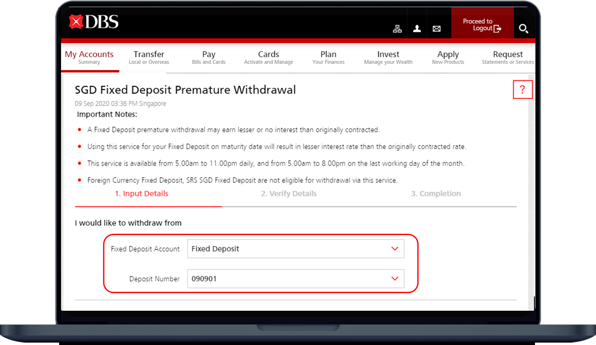Screen dimensions: 596x345
Task: Open the Transfer menu
Action: [149, 58]
